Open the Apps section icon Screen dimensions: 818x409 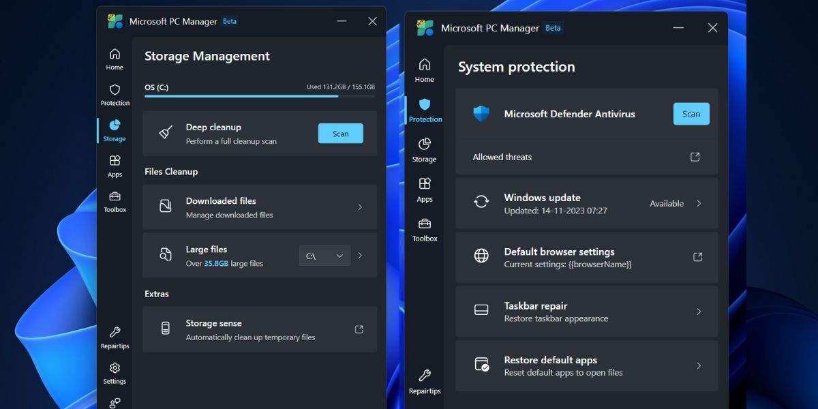point(114,164)
